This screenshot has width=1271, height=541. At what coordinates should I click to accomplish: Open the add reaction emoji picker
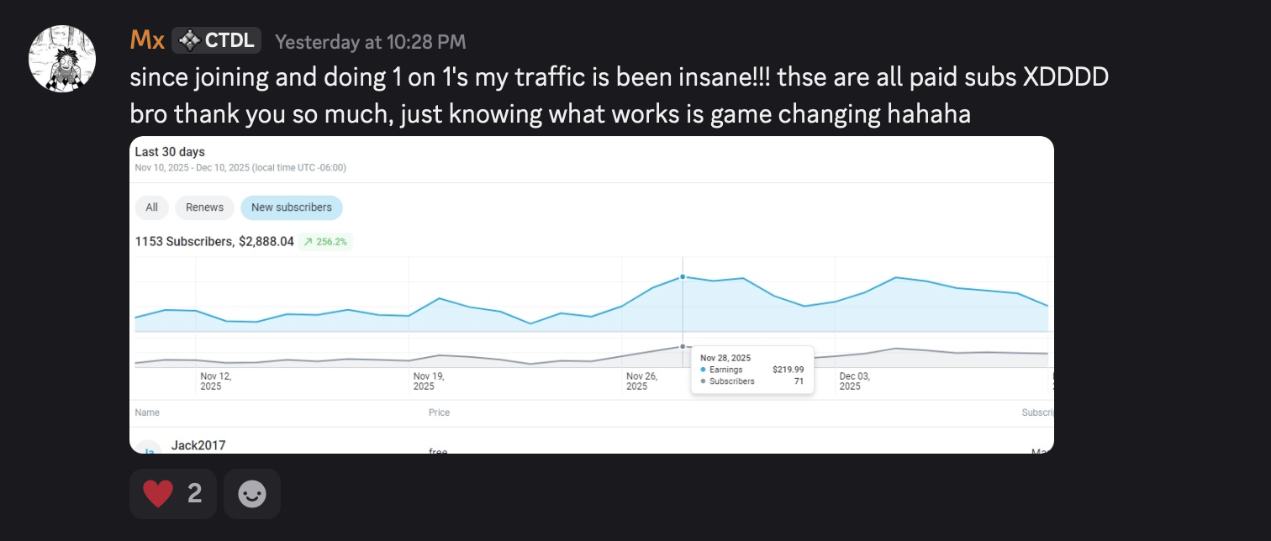[x=252, y=494]
